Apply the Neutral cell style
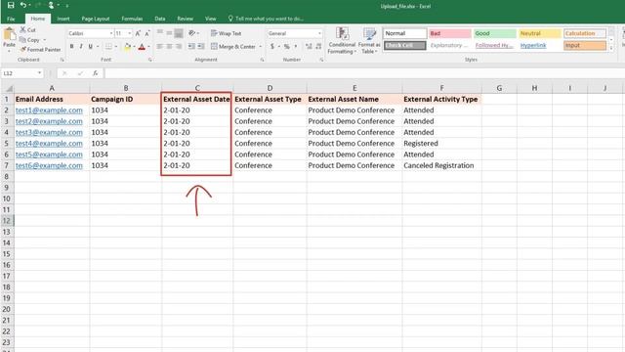This screenshot has height=352, width=625. tap(540, 33)
